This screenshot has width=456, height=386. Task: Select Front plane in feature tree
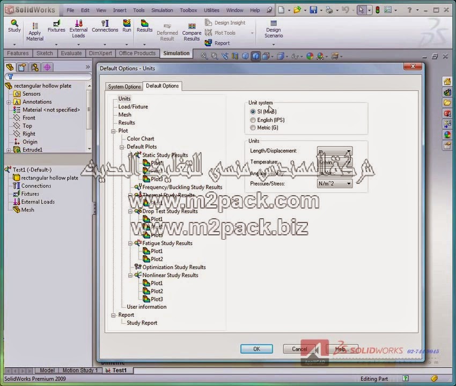point(28,118)
